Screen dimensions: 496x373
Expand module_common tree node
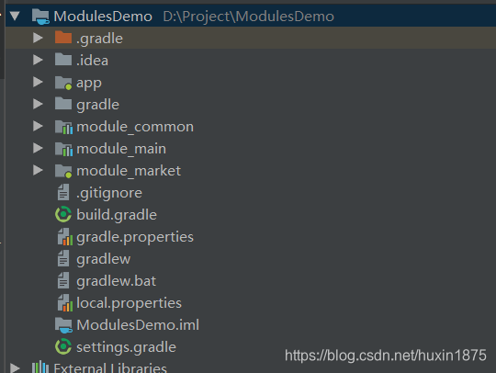(x=38, y=126)
